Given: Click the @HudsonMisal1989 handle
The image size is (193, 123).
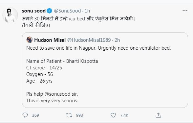Looking at the screenshot, I should pos(89,40).
